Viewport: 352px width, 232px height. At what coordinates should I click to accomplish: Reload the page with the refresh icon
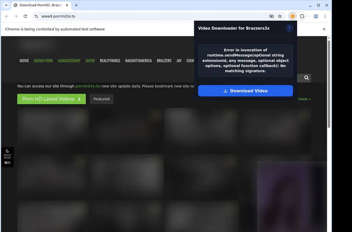pyautogui.click(x=25, y=16)
